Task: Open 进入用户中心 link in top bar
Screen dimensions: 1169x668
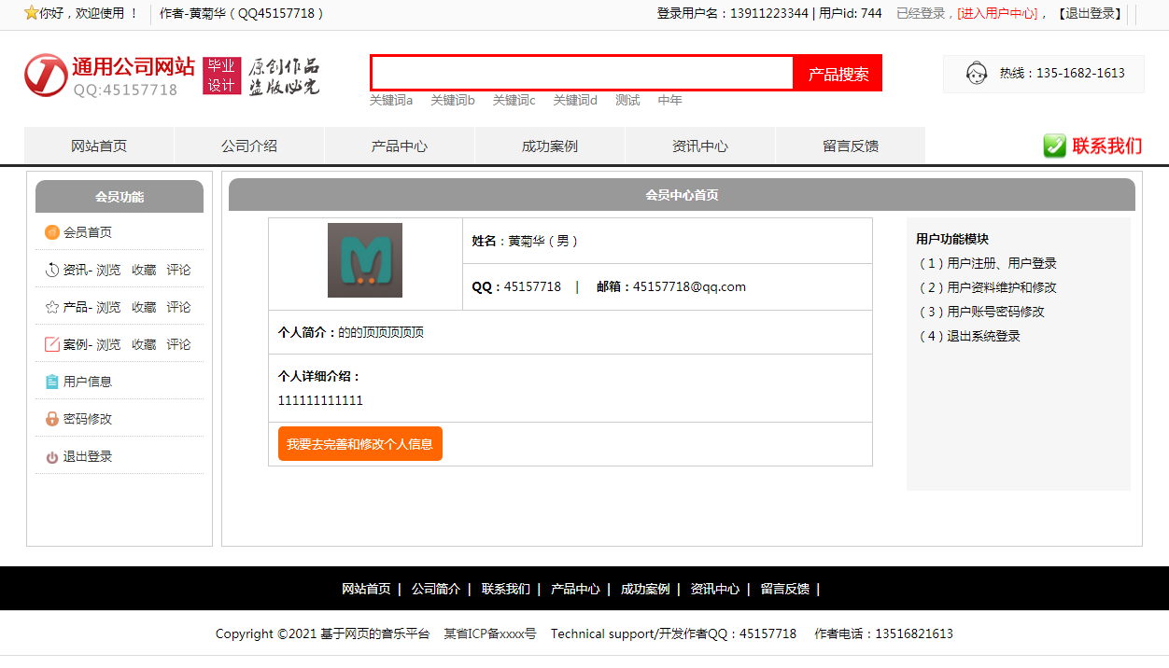Action: coord(997,13)
